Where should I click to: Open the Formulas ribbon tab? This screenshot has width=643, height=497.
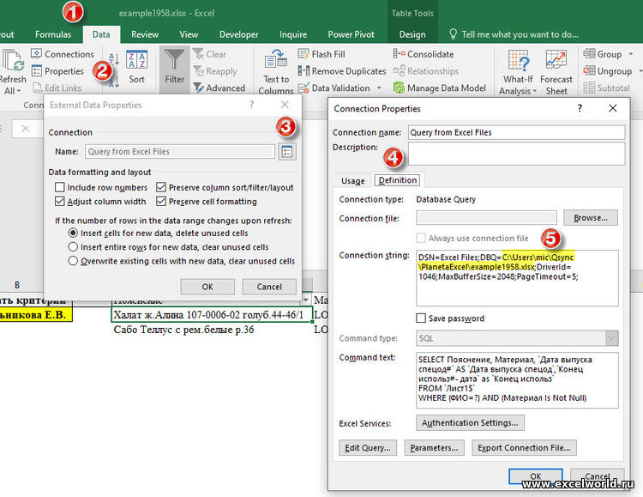53,34
